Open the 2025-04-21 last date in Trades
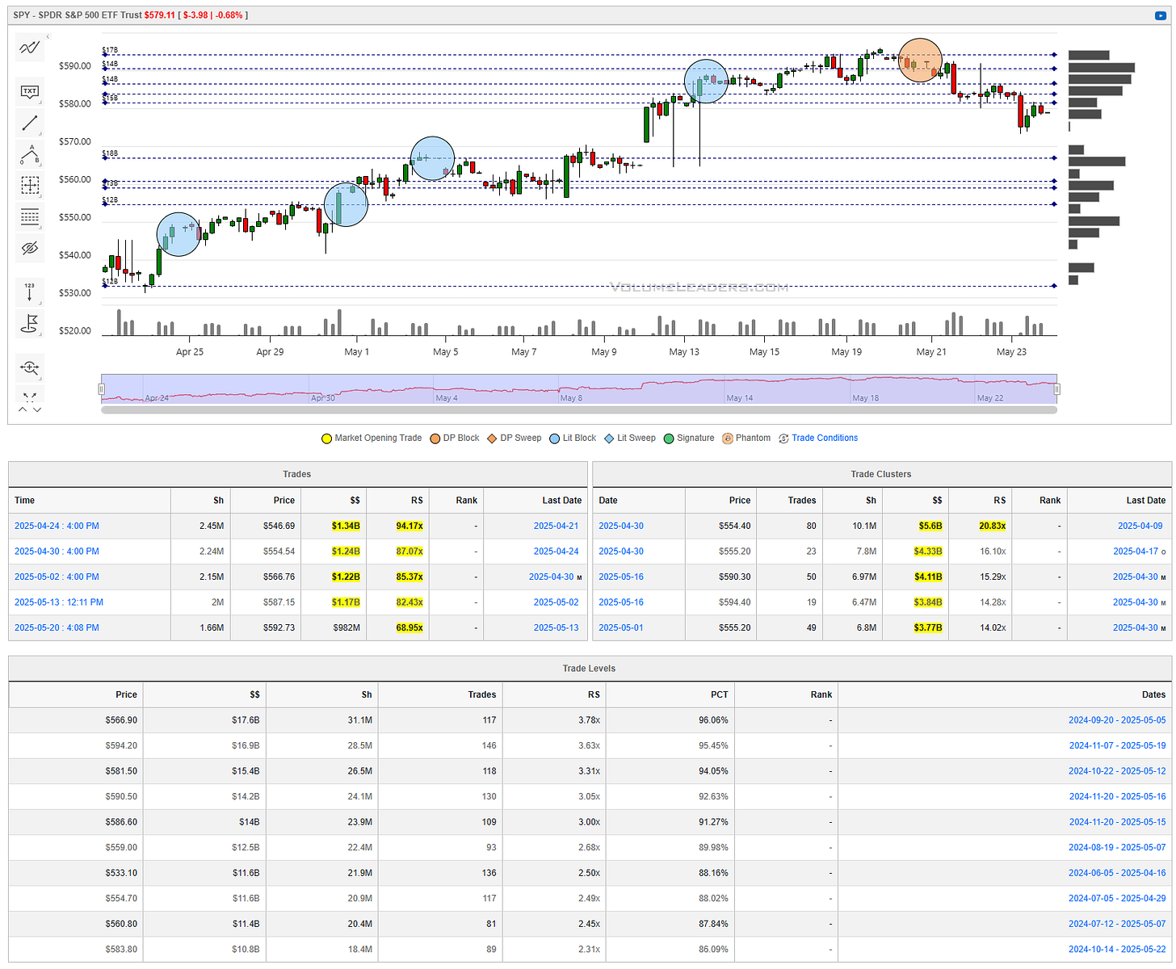Viewport: 1176px width, 969px height. tap(556, 526)
